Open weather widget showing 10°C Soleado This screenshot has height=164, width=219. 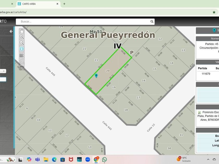click(x=184, y=159)
